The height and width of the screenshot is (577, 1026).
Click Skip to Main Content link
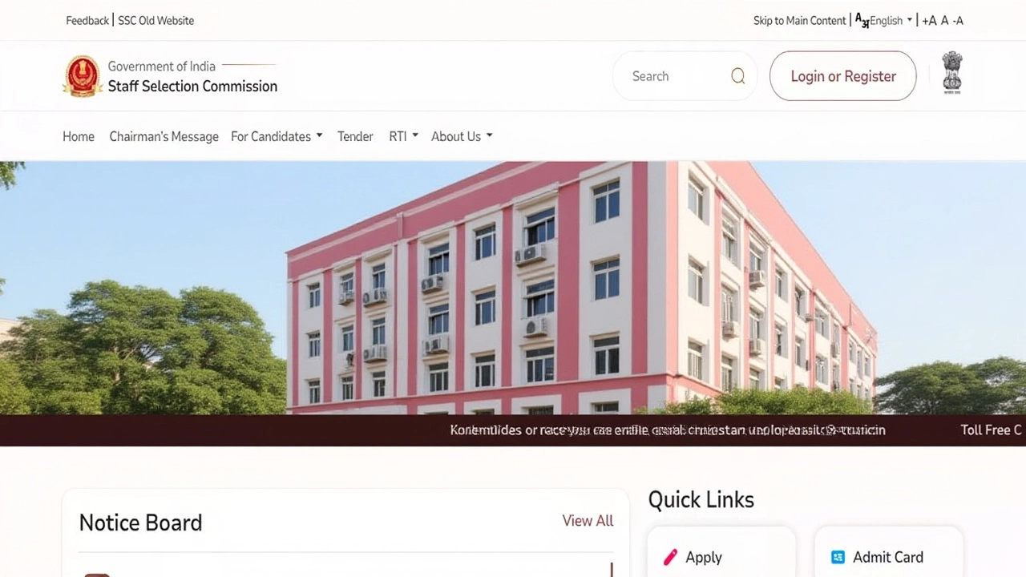[799, 21]
